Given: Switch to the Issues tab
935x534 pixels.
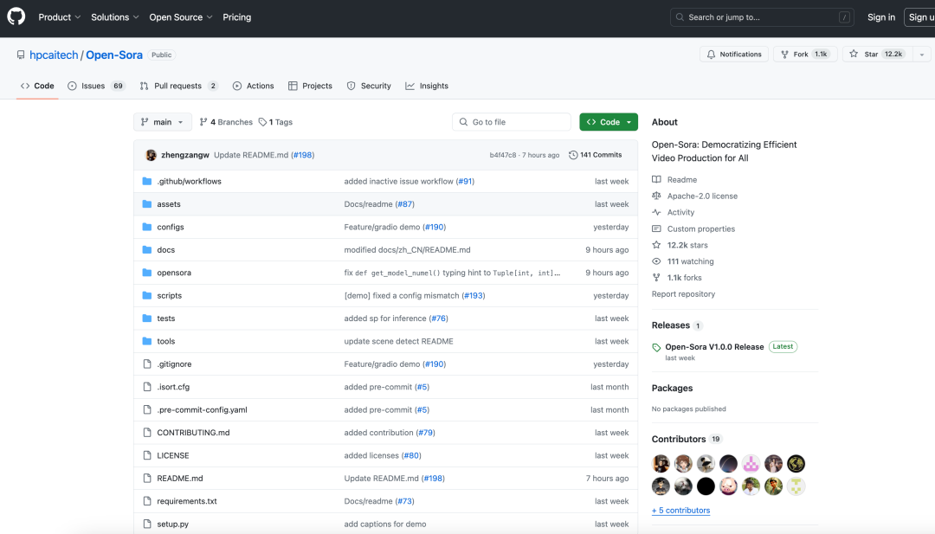Looking at the screenshot, I should (95, 86).
